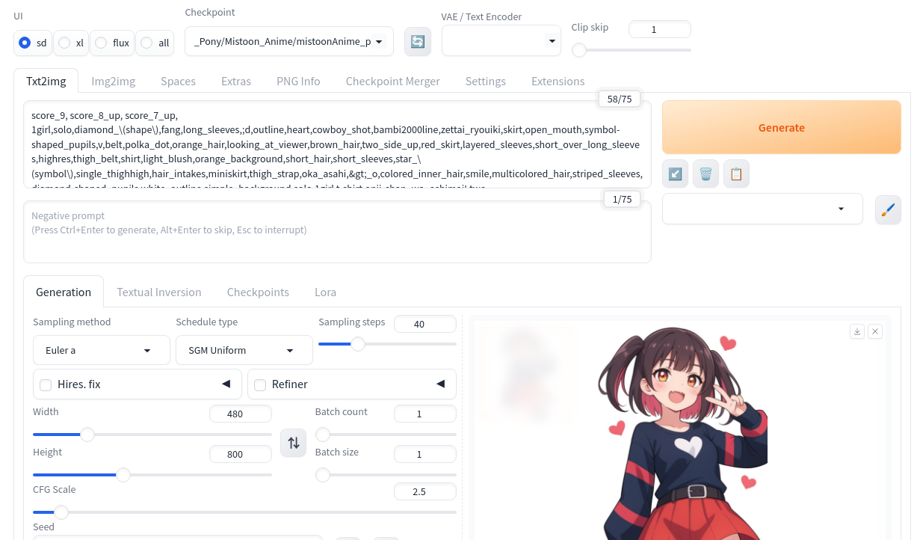Viewport: 920px width, 540px height.
Task: Click the Width number field
Action: point(241,414)
